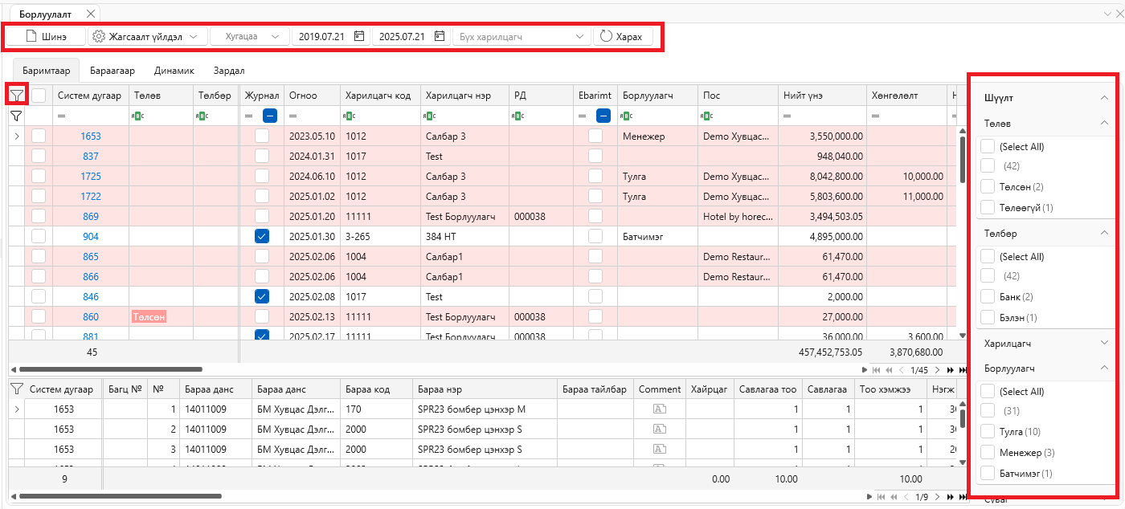Open calendar picker for 2025.07.21 date
Image resolution: width=1125 pixels, height=509 pixels.
coord(440,36)
